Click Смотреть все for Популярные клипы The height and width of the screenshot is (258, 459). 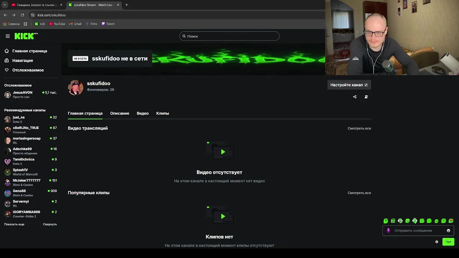359,193
